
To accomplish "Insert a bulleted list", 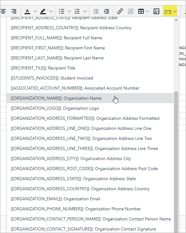I will tap(62, 11).
